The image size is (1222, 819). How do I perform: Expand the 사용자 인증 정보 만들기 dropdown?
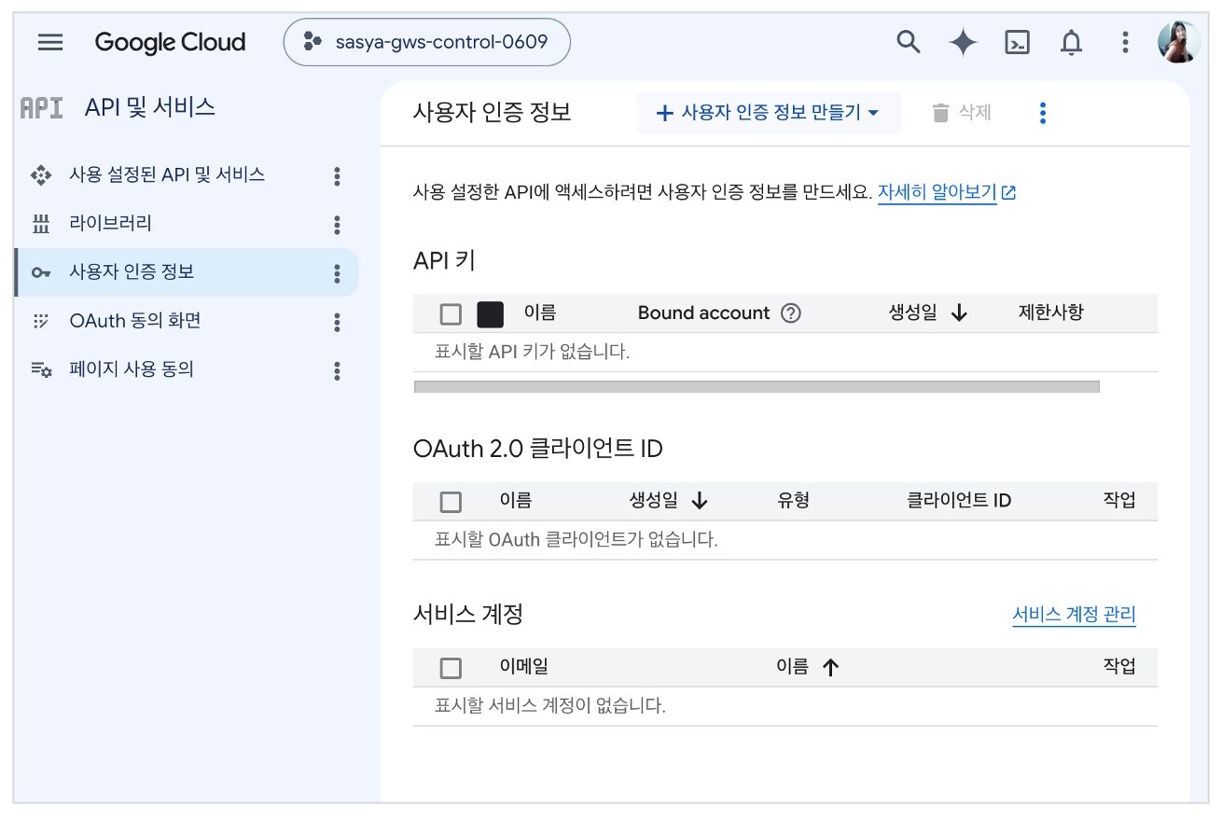(x=769, y=113)
